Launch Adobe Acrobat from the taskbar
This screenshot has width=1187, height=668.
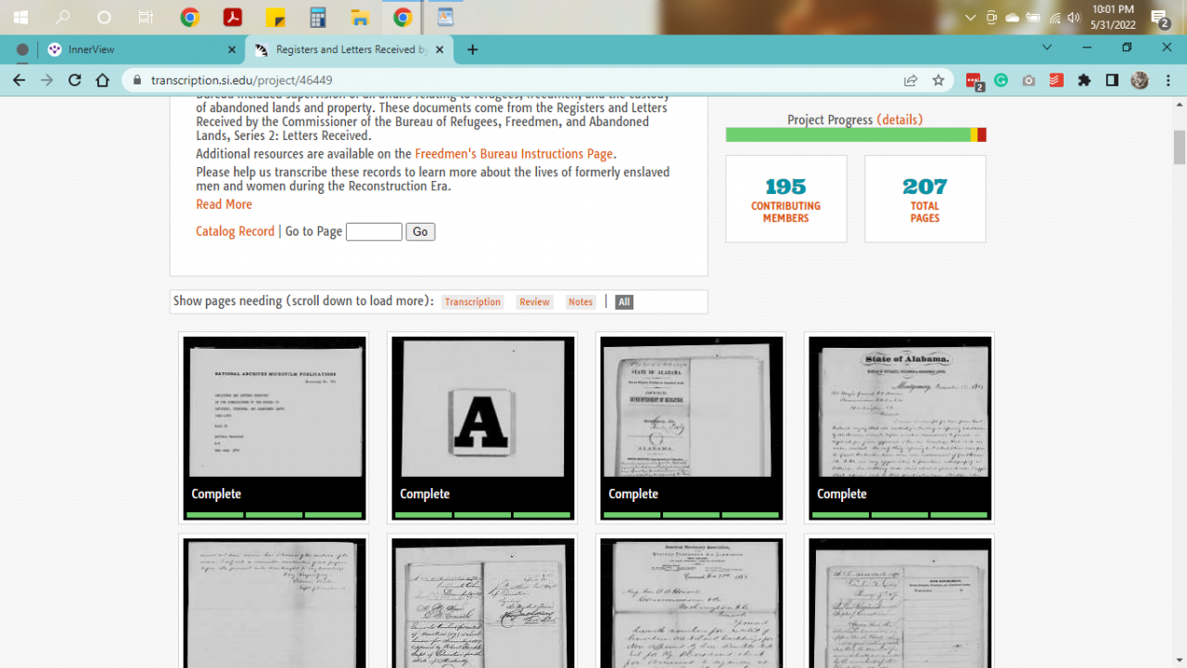point(233,17)
